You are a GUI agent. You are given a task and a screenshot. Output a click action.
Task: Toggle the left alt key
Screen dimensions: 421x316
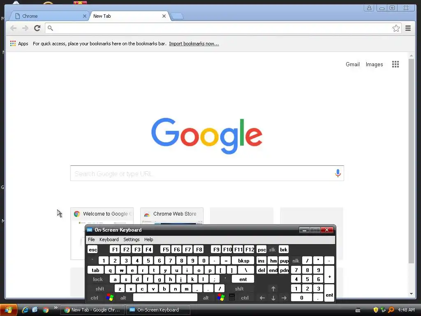[x=123, y=298]
